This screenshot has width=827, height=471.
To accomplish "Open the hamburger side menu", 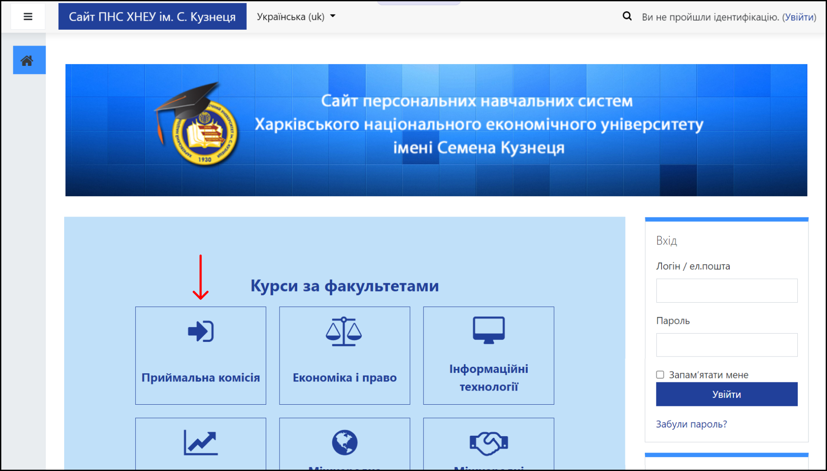I will point(28,17).
